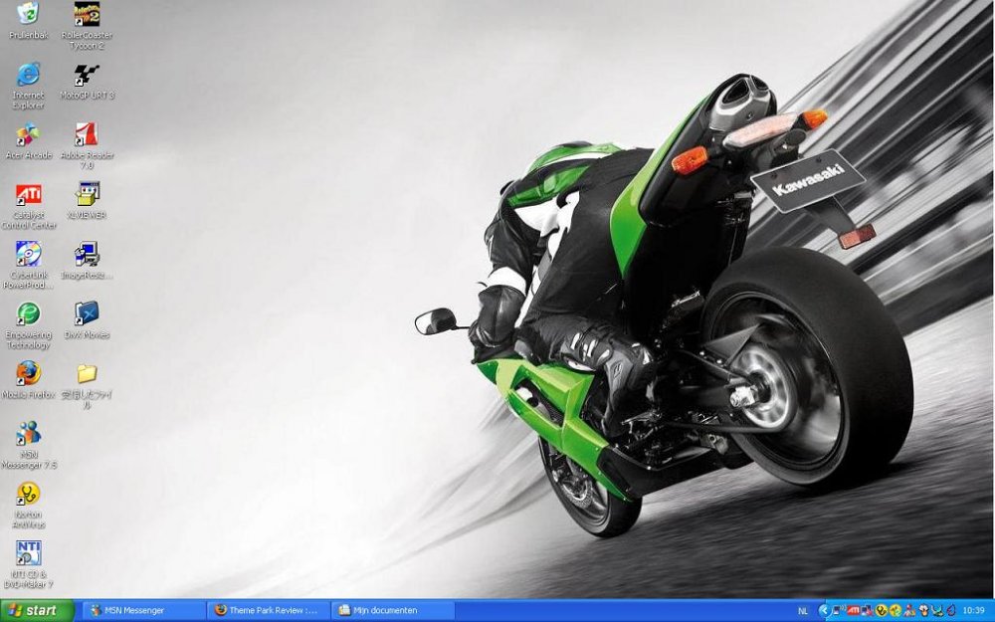This screenshot has width=995, height=622.
Task: Select the Empowering Technology desktop icon
Action: (x=28, y=314)
